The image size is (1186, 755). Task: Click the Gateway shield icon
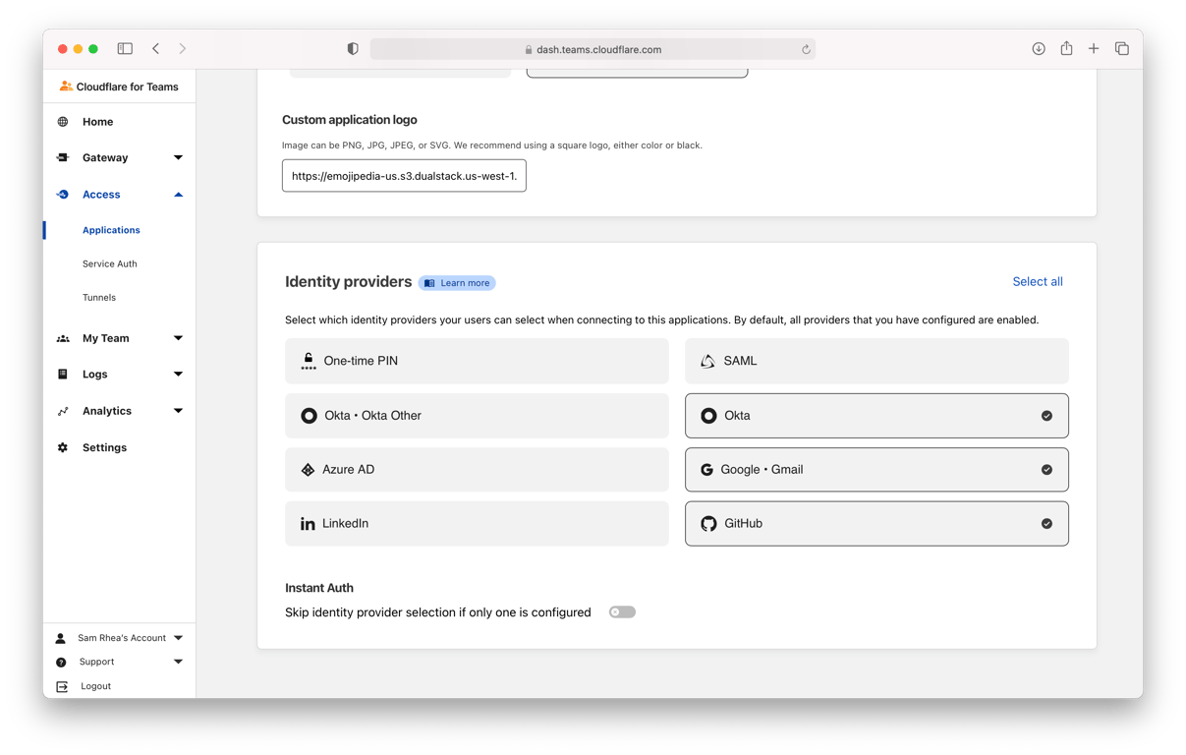coord(63,157)
